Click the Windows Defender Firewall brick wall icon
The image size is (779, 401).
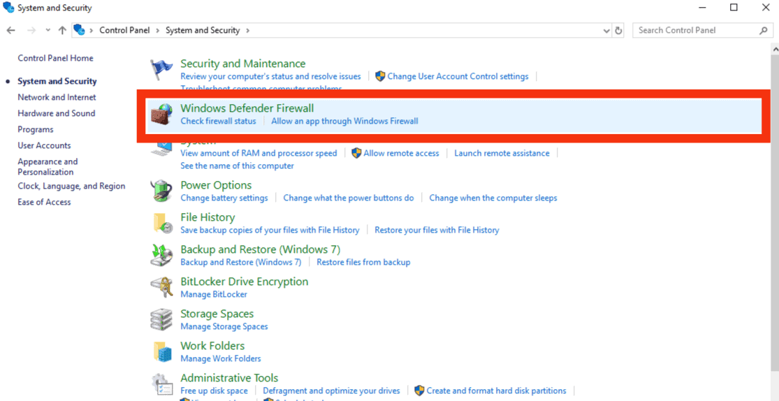(161, 115)
